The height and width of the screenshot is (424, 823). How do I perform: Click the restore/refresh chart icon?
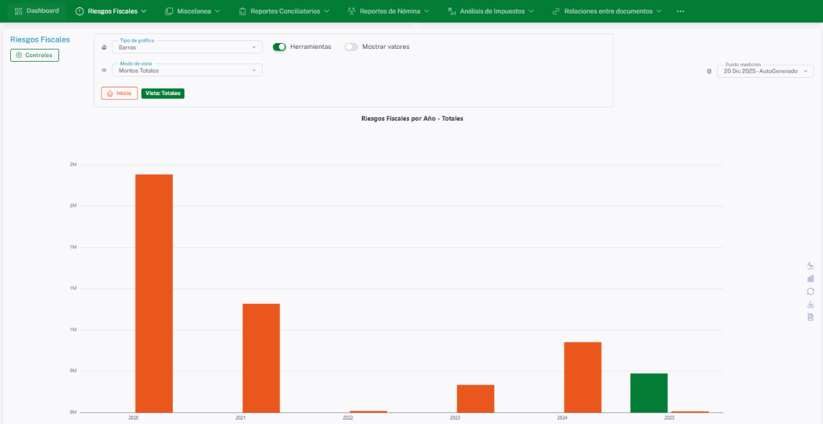click(x=810, y=291)
